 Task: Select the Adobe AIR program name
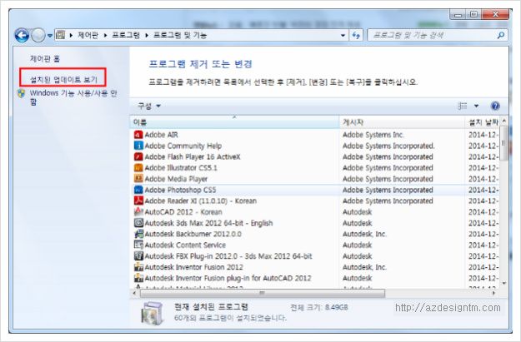162,135
